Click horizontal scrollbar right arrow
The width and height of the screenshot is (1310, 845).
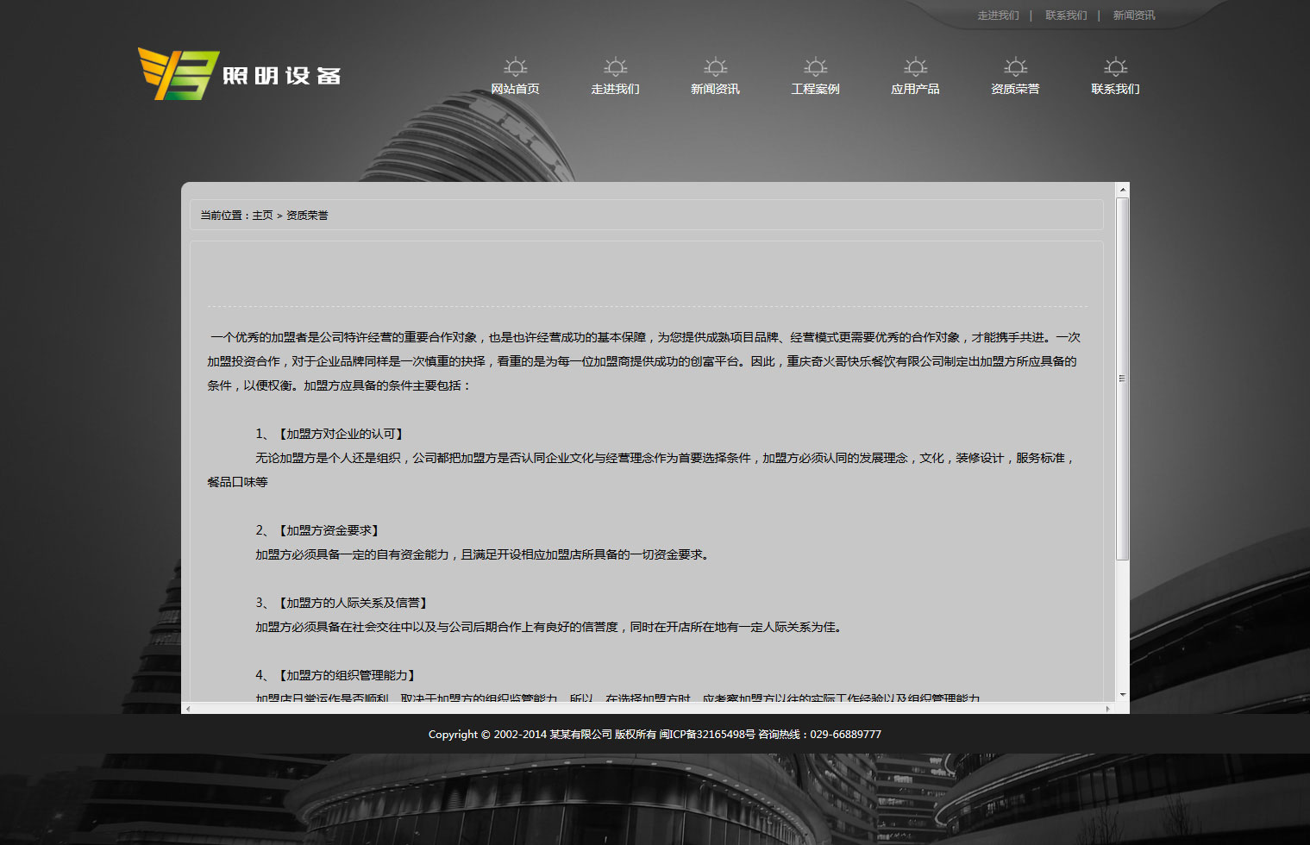coord(1107,709)
